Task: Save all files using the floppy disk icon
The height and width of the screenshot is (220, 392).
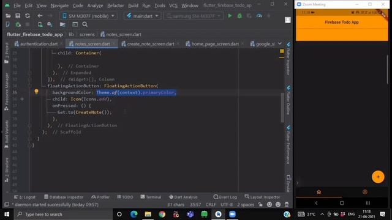Action: click(x=18, y=16)
